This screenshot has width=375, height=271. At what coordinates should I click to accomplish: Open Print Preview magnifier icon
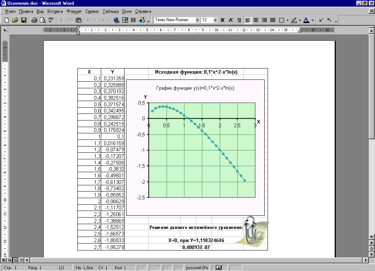(43, 20)
